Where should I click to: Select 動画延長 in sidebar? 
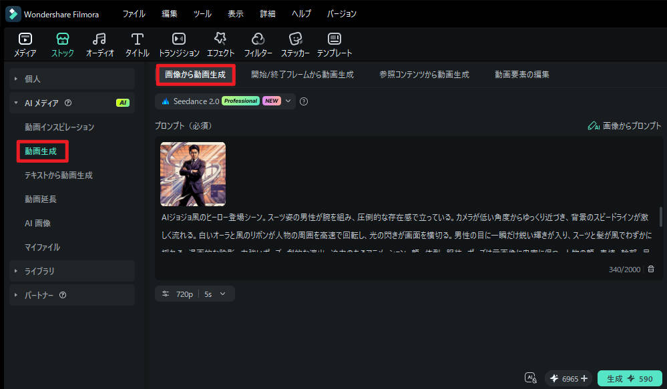[x=41, y=199]
